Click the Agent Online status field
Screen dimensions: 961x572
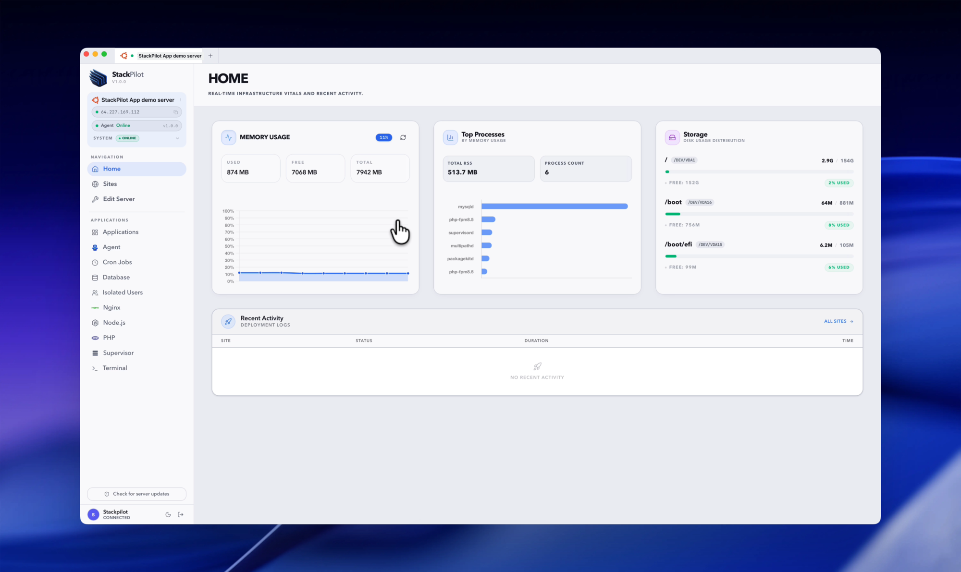pyautogui.click(x=137, y=125)
